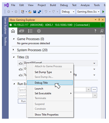
Task: Click the Open File folder icon
Action: tap(30, 12)
